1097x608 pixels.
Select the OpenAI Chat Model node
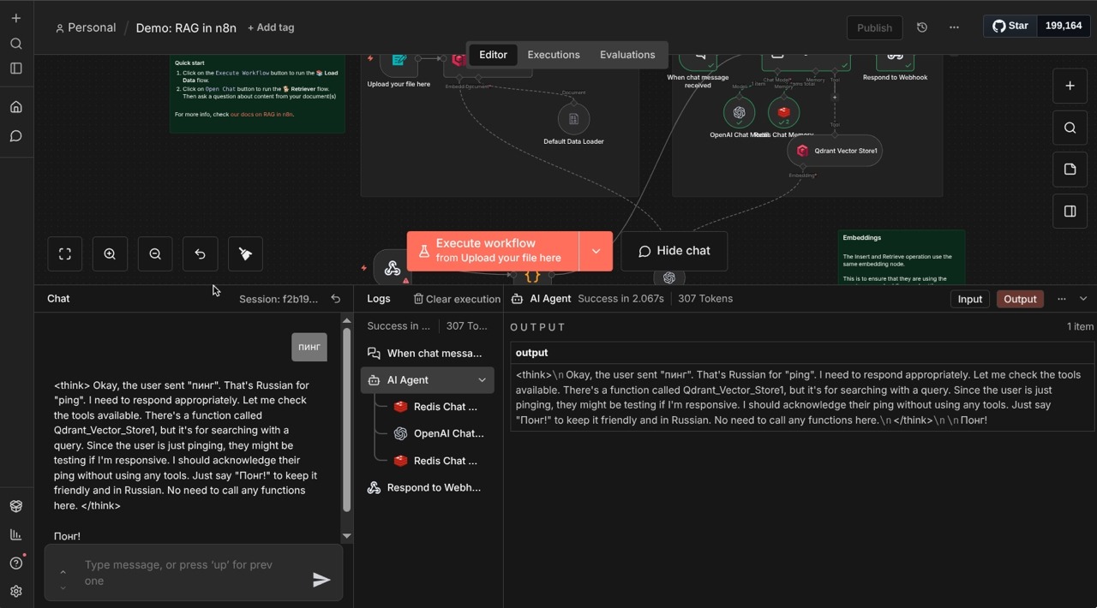[739, 112]
